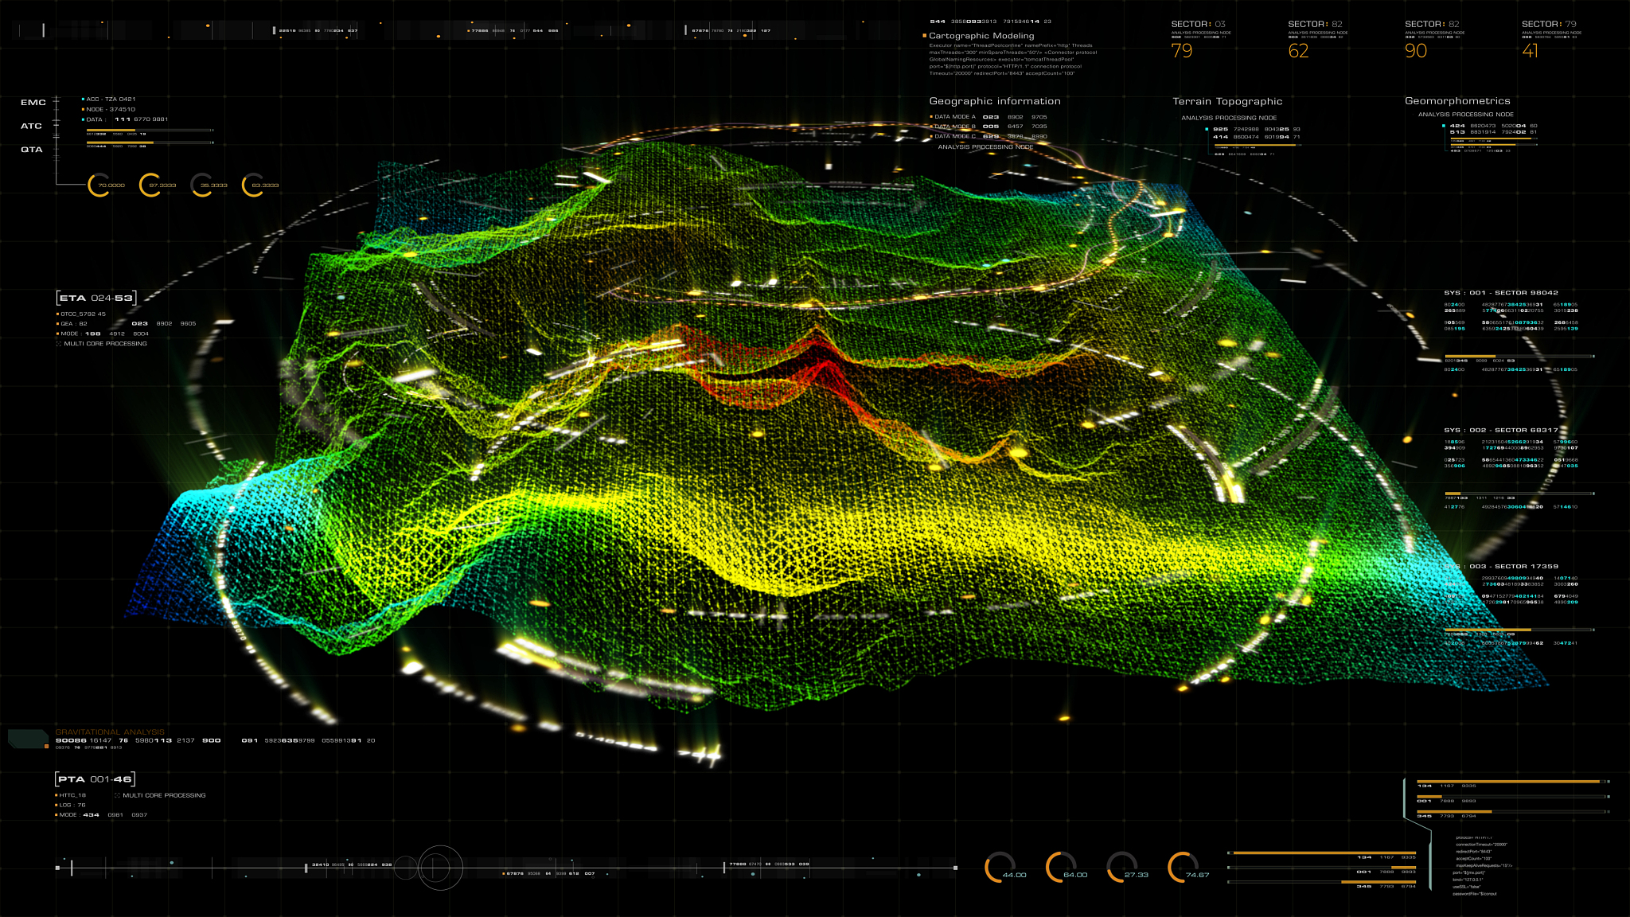This screenshot has height=917, width=1630.
Task: Toggle Multi Core Processing under PTA 001-46
Action: pyautogui.click(x=118, y=795)
